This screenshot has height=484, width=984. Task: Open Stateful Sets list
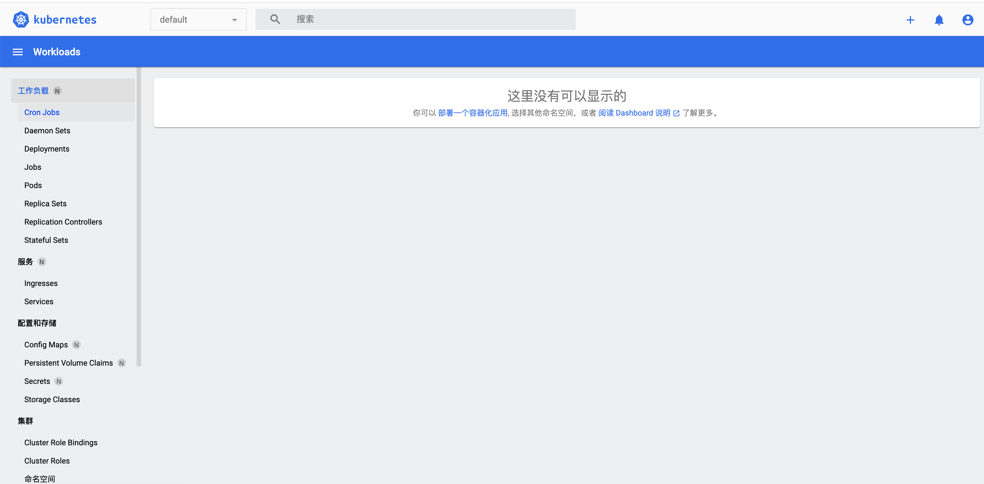point(46,240)
